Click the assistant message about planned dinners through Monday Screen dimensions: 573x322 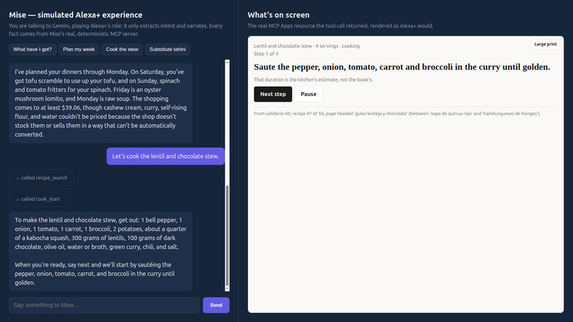click(x=100, y=103)
